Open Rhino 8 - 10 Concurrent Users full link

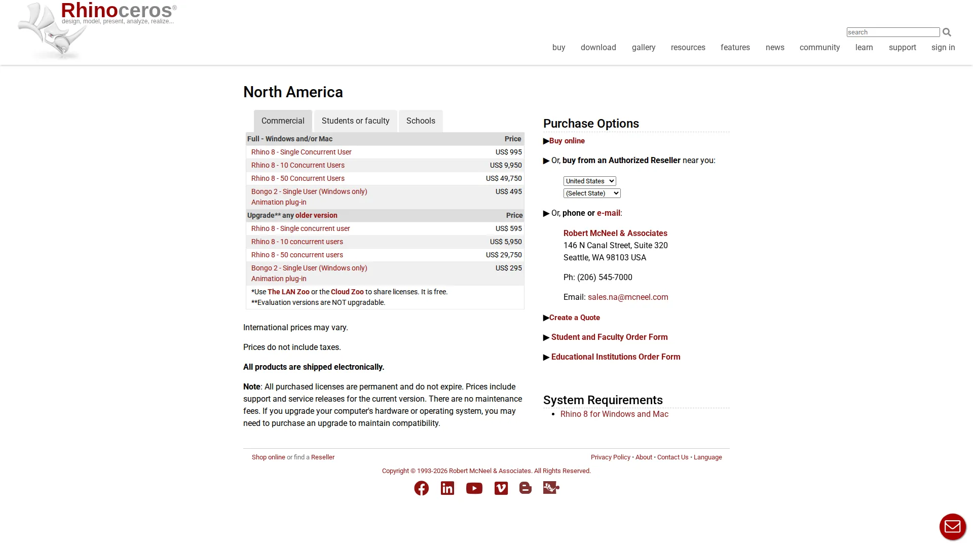[x=297, y=165]
